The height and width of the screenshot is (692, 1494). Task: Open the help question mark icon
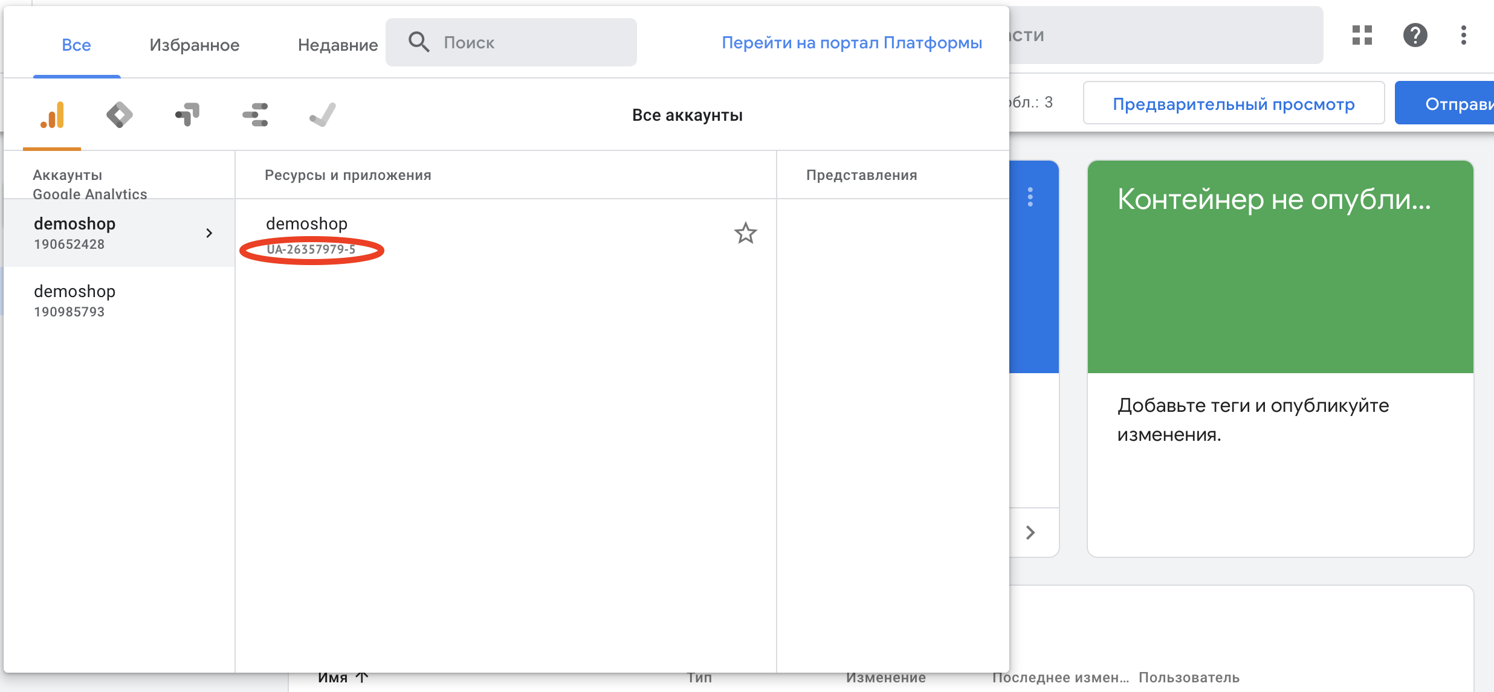pyautogui.click(x=1415, y=35)
